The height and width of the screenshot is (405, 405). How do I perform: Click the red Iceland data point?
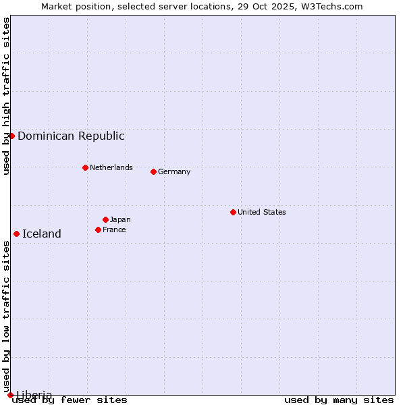pyautogui.click(x=16, y=234)
